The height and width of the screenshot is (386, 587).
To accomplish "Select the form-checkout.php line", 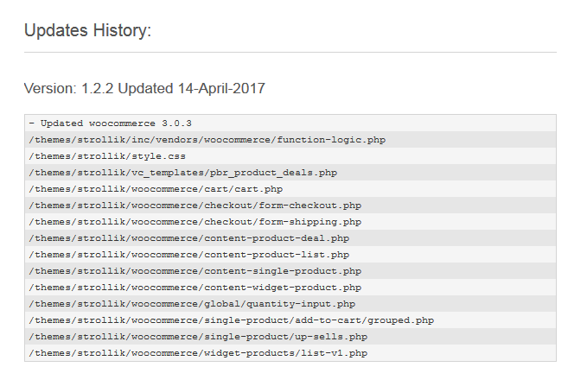I will tap(290, 206).
